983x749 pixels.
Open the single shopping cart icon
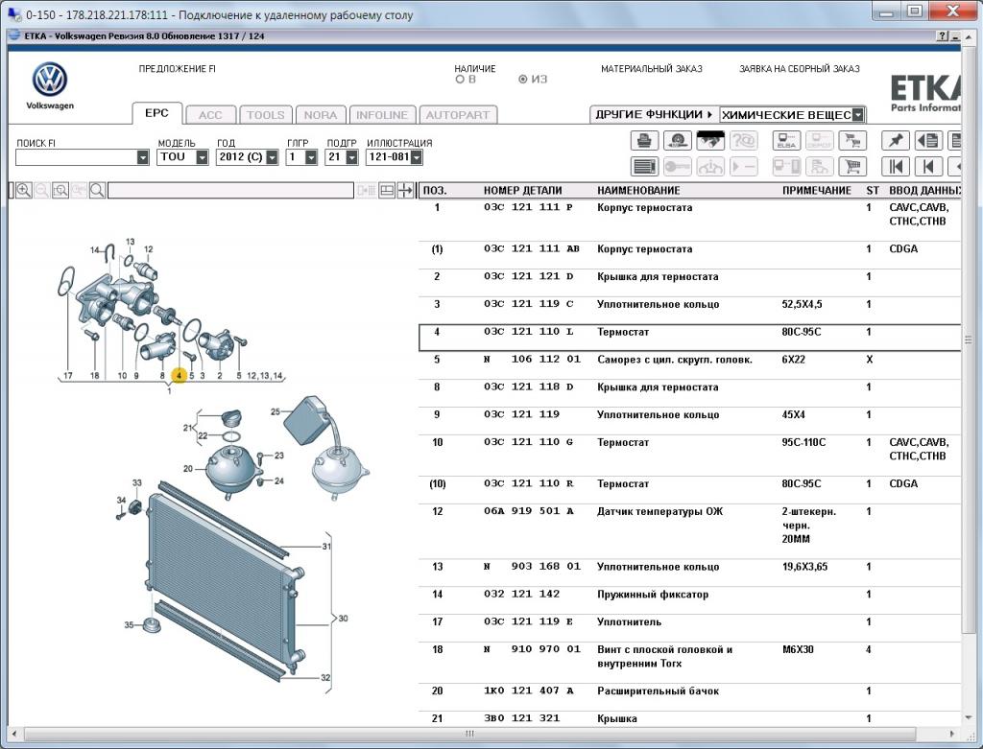click(852, 167)
